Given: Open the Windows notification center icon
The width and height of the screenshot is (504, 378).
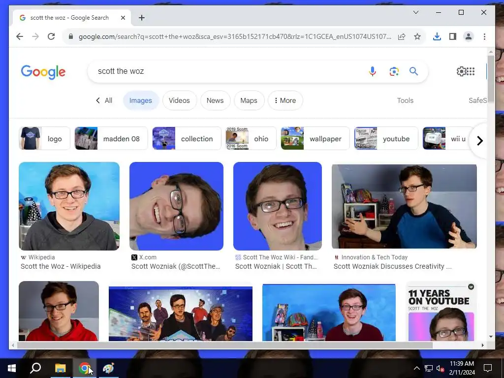Looking at the screenshot, I should (488, 368).
